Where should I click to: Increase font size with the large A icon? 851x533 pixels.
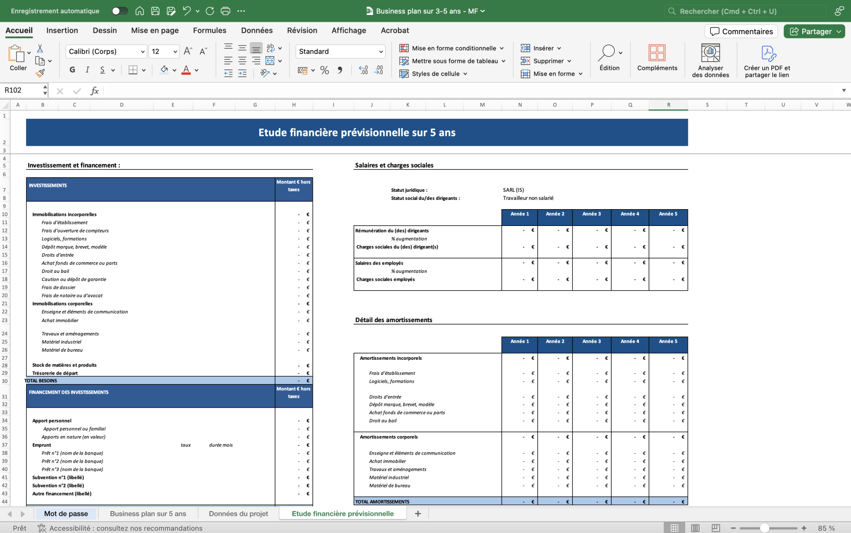(188, 51)
